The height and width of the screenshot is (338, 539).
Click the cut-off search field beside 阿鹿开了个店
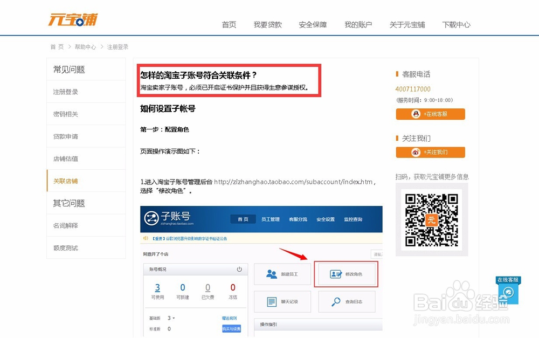[x=377, y=254]
